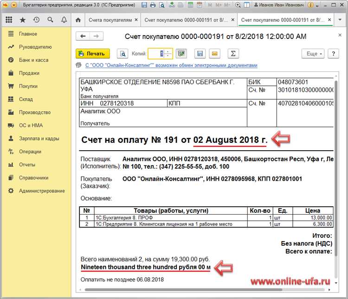Save printed form to file
The image size is (348, 299).
pyautogui.click(x=200, y=54)
